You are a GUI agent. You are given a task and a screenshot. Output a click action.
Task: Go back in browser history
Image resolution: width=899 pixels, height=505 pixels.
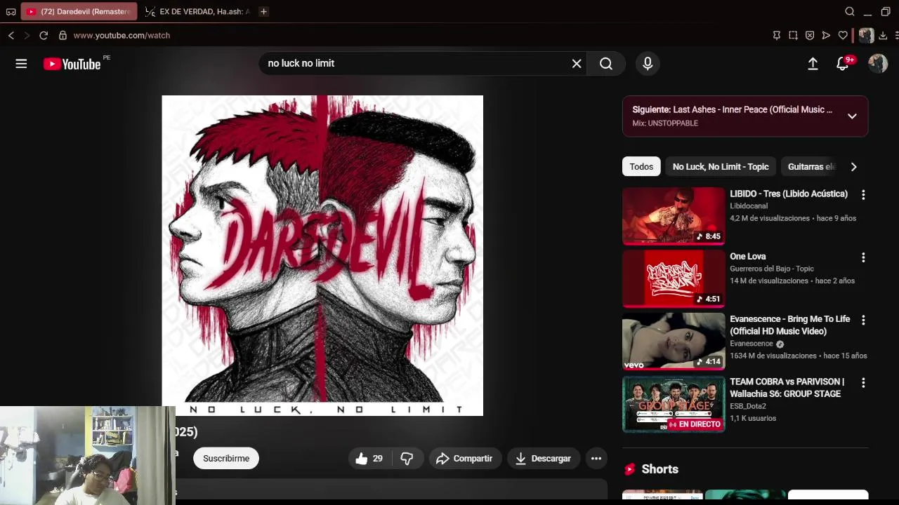(11, 35)
